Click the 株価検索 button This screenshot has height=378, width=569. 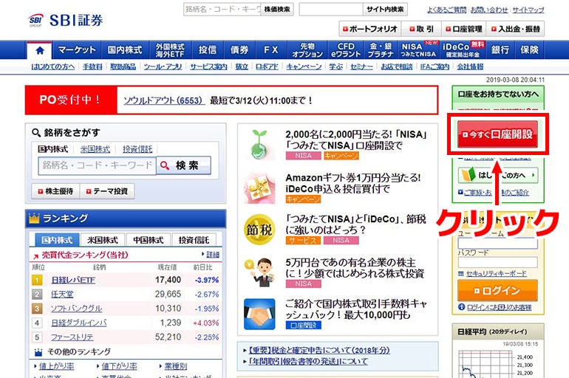click(277, 10)
